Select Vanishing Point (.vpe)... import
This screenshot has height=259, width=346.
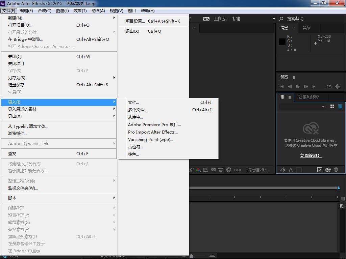click(168, 139)
